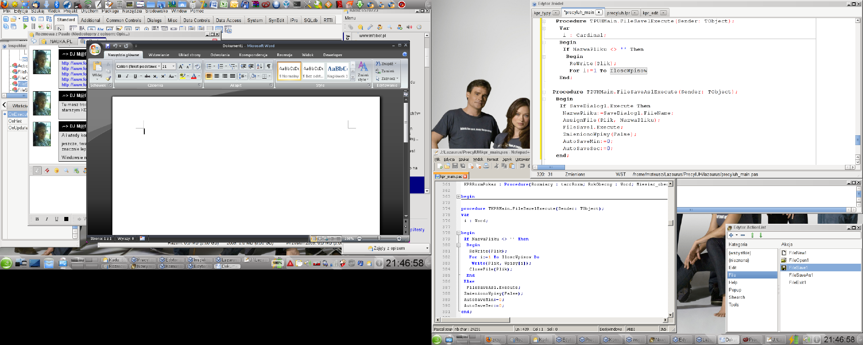863x345 pixels.
Task: Toggle bold formatting in Word ribbon
Action: (x=119, y=76)
